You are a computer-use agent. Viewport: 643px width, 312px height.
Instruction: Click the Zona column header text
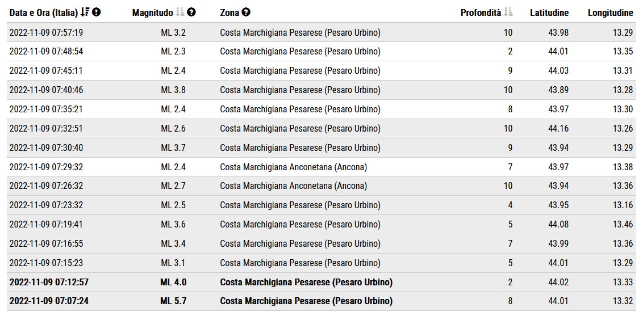coord(229,13)
